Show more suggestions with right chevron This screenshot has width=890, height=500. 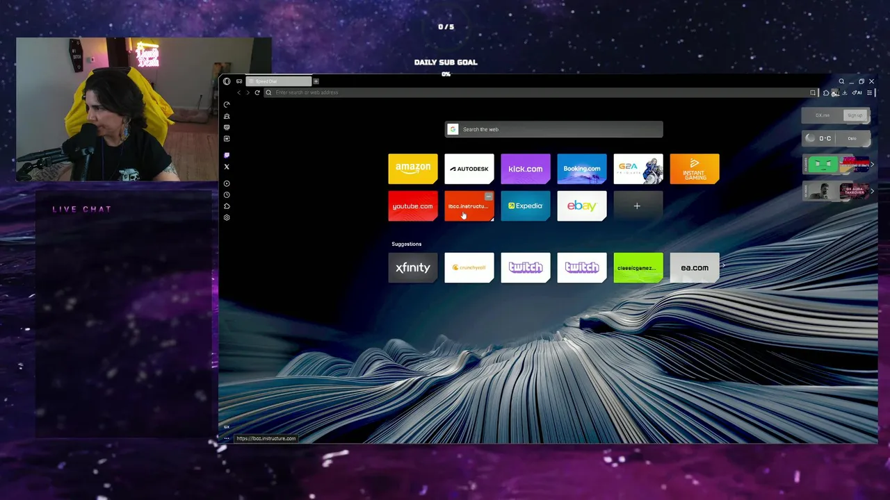click(723, 265)
